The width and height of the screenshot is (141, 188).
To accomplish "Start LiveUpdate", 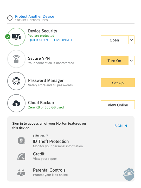I will (63, 40).
